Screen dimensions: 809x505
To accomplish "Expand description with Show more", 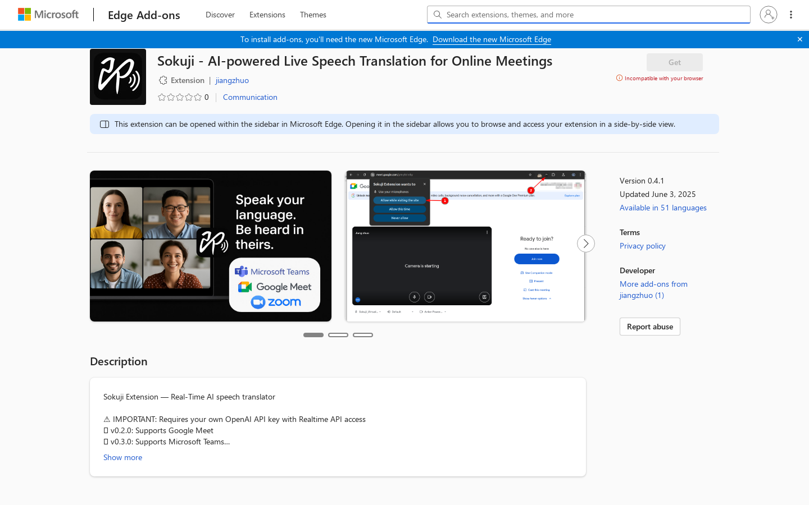I will coord(122,457).
